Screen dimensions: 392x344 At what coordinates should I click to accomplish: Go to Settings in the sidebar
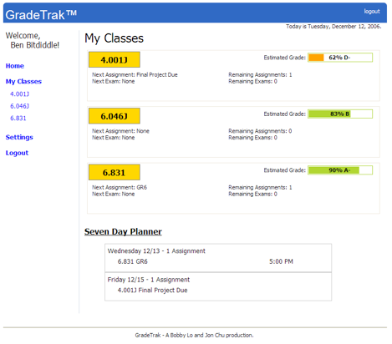click(19, 137)
